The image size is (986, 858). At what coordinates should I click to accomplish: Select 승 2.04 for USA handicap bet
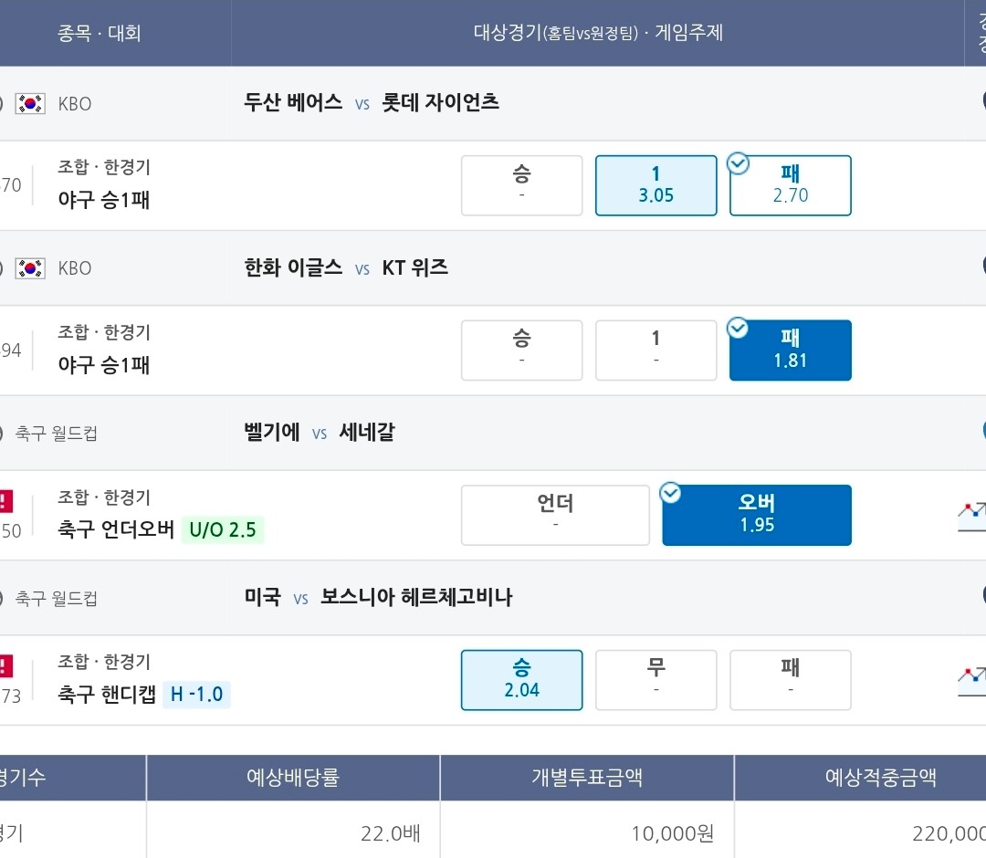pyautogui.click(x=522, y=680)
